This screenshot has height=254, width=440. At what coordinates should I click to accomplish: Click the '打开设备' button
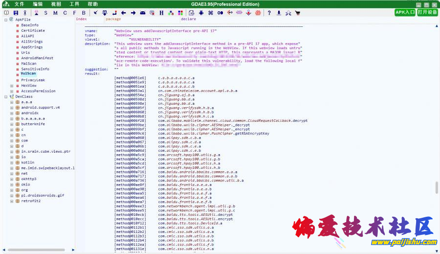click(x=427, y=12)
